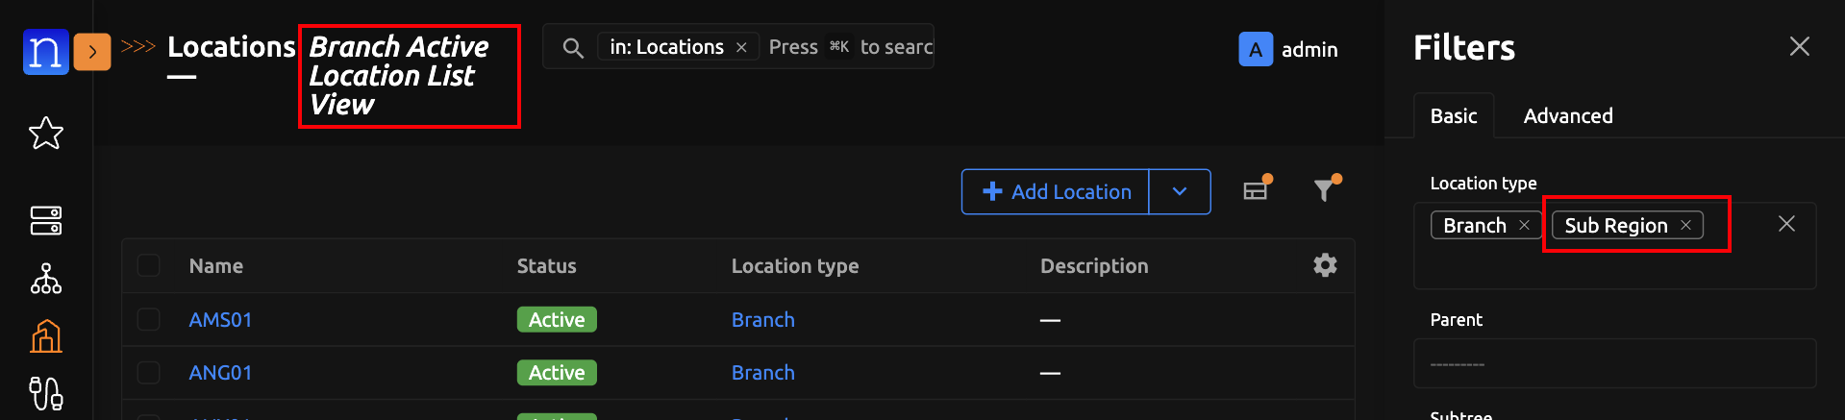Expand the Add Location dropdown arrow
The height and width of the screenshot is (420, 1845).
pos(1180,192)
